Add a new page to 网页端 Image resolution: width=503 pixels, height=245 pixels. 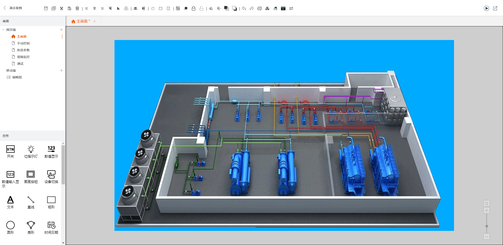[x=61, y=30]
